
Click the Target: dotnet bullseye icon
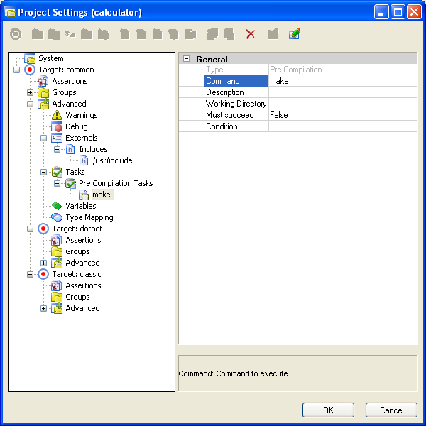tap(43, 229)
